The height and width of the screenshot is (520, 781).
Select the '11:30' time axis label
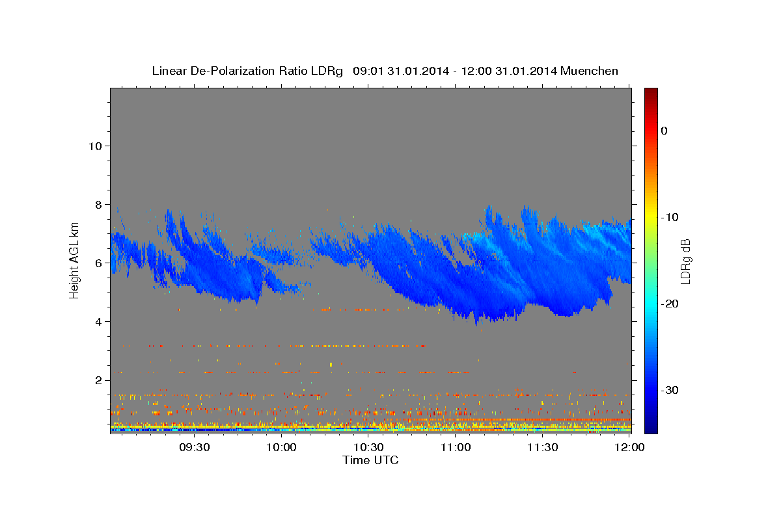click(543, 448)
